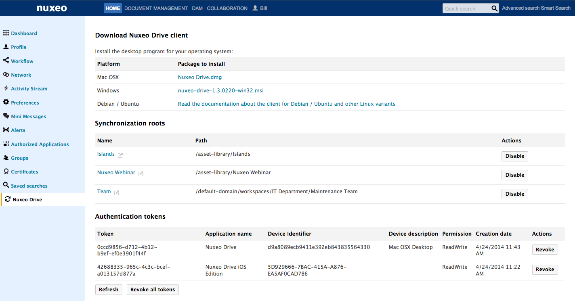Viewport: 575px width, 301px height.
Task: Click the Dashboard grid icon
Action: pyautogui.click(x=6, y=33)
